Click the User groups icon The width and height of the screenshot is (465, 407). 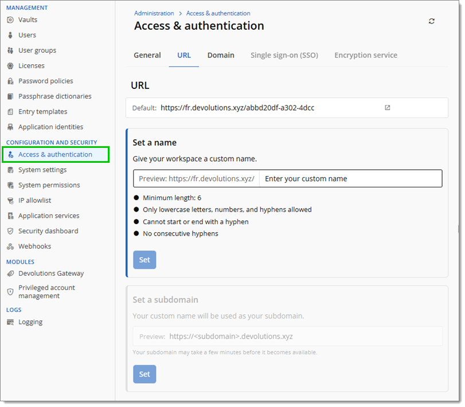coord(10,50)
